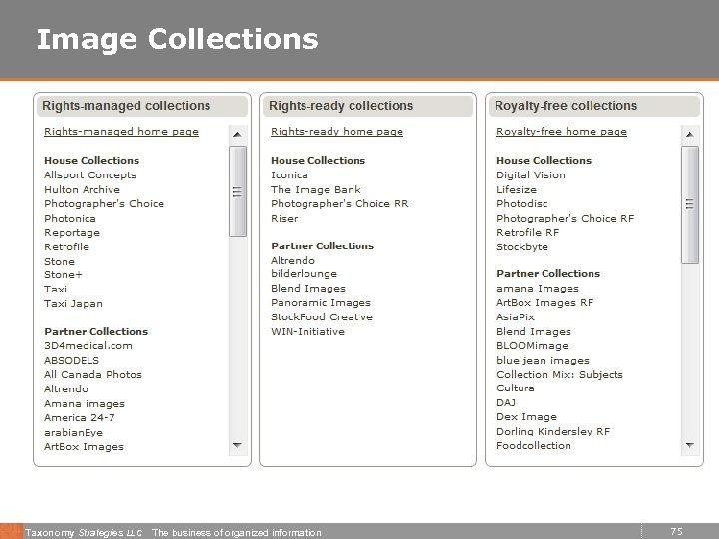Open ArtBox Images in Rights-managed
The width and height of the screenshot is (719, 539).
click(84, 447)
